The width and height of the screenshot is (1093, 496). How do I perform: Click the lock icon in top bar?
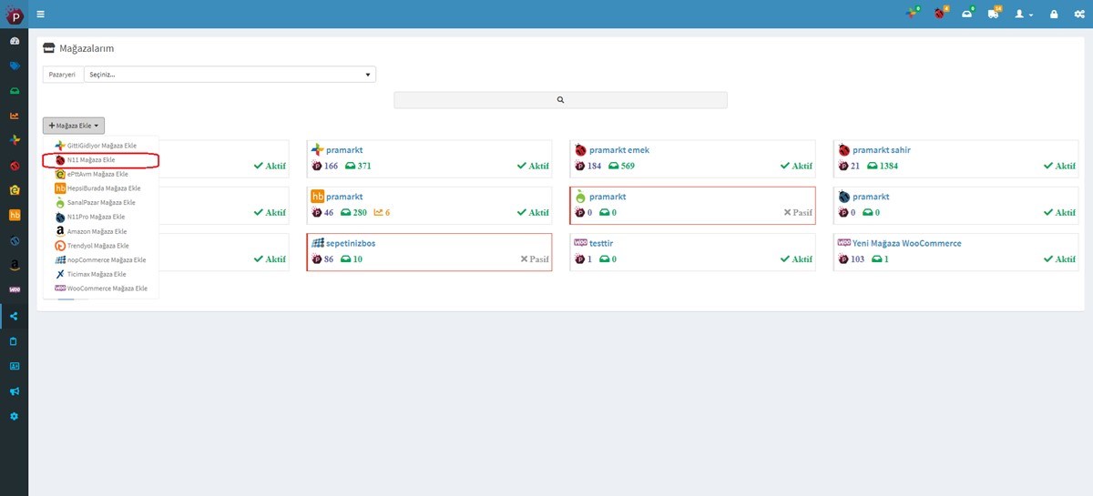click(1054, 14)
